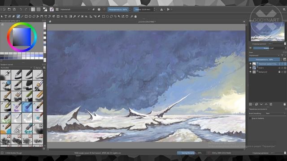Open the My brushes tag dropdown
The width and height of the screenshot is (287, 161).
tap(16, 68)
